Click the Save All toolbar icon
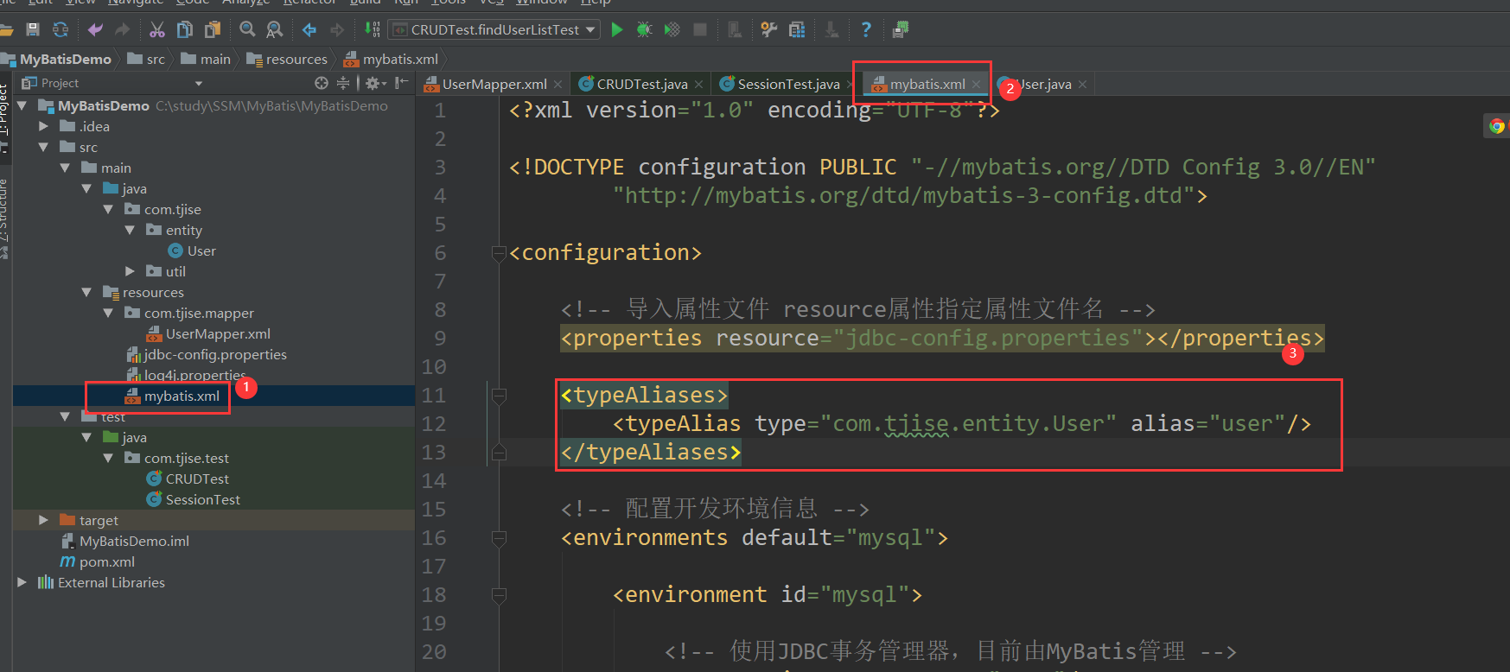This screenshot has width=1510, height=672. point(33,29)
